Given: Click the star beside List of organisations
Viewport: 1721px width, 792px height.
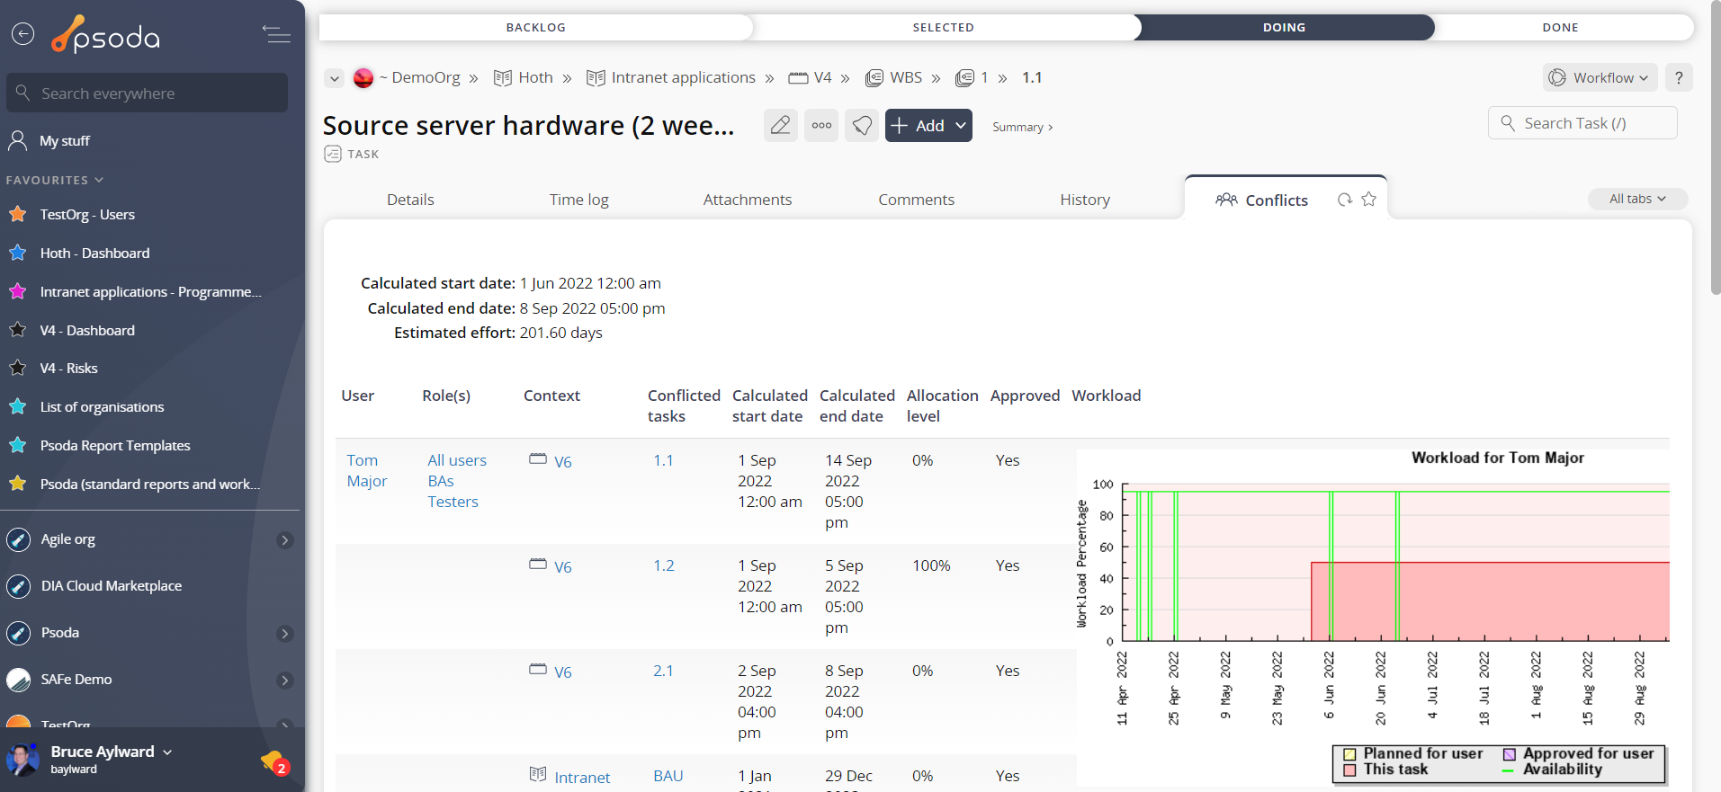Looking at the screenshot, I should (x=17, y=406).
